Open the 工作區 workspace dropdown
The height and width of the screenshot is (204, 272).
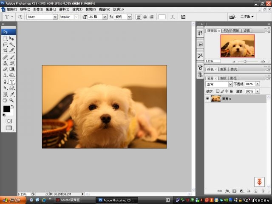tap(247, 17)
